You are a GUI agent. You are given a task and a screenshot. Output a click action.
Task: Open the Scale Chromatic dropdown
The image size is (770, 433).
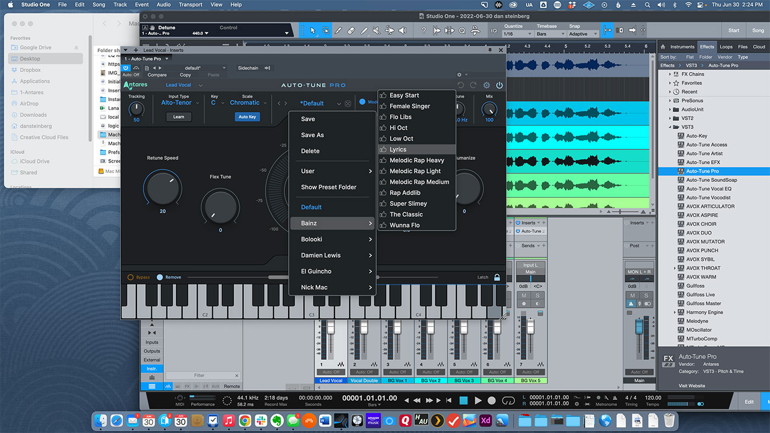248,103
